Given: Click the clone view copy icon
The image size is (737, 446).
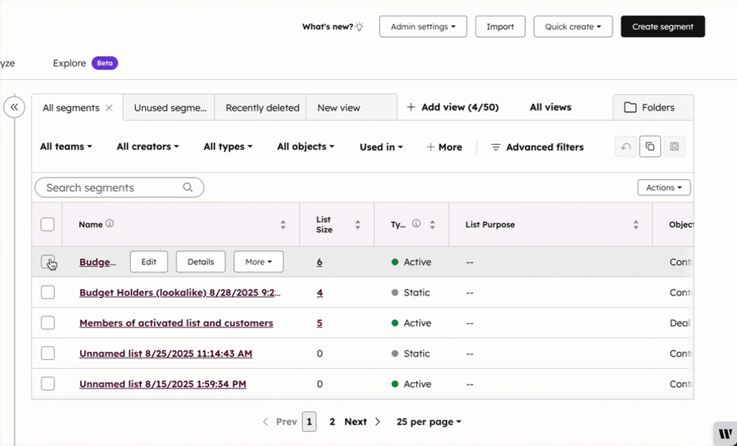Looking at the screenshot, I should pyautogui.click(x=650, y=146).
